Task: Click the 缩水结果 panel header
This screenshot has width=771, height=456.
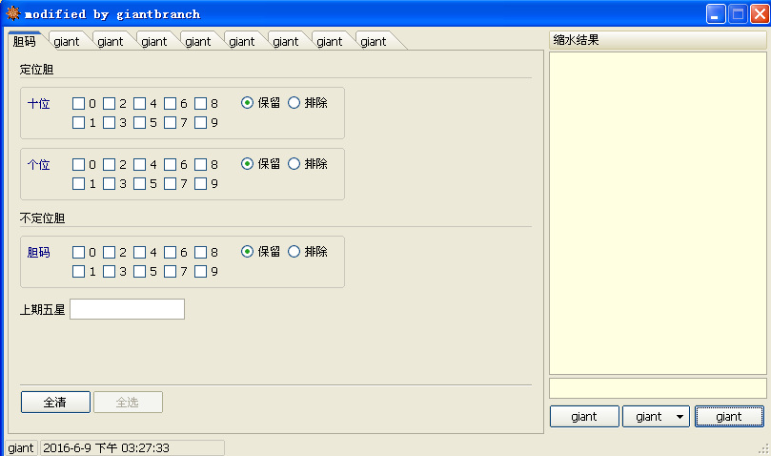Action: 658,40
